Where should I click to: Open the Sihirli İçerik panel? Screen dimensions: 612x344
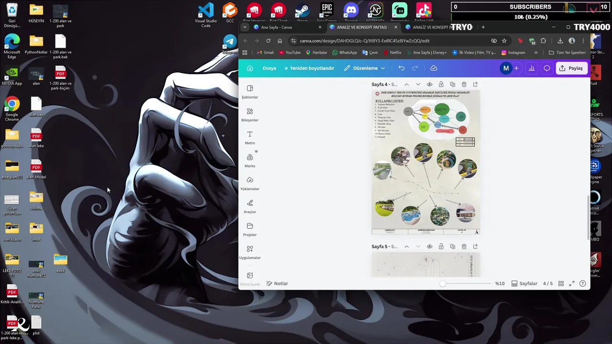(x=250, y=279)
